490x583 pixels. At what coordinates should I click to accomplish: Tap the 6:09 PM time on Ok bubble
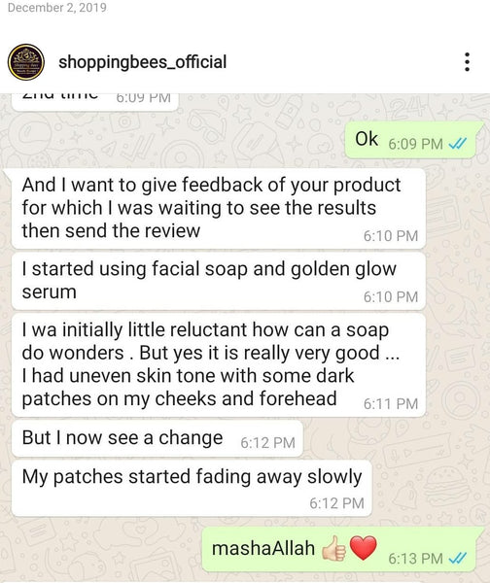click(415, 144)
